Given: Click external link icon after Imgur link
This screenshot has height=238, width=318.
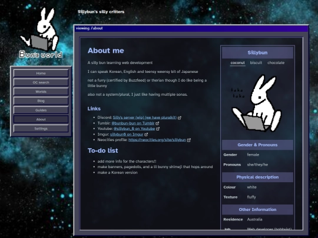Looking at the screenshot, I should (x=146, y=135).
